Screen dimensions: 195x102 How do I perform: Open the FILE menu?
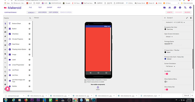click(31, 7)
